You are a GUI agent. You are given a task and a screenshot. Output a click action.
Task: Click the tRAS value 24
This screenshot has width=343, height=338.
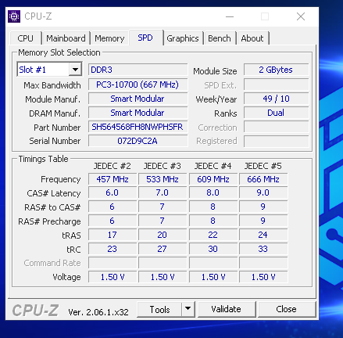pos(263,235)
